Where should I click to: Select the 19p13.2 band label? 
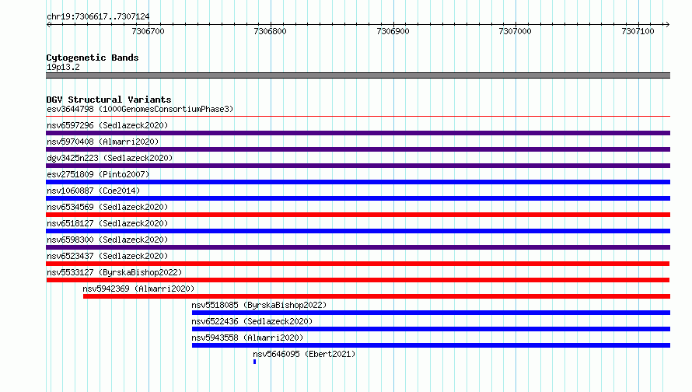(x=63, y=67)
